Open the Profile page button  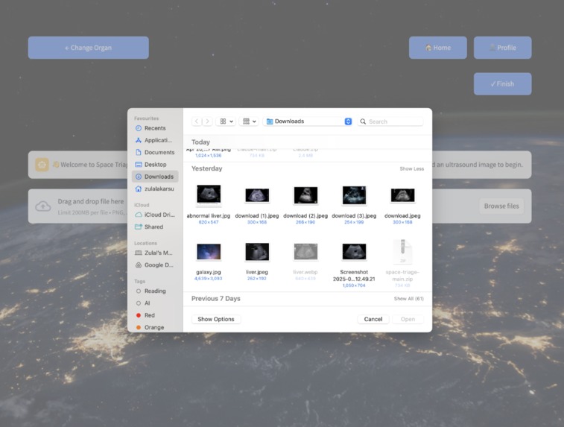502,48
